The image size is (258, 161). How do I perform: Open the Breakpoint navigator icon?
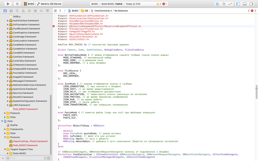[41, 11]
